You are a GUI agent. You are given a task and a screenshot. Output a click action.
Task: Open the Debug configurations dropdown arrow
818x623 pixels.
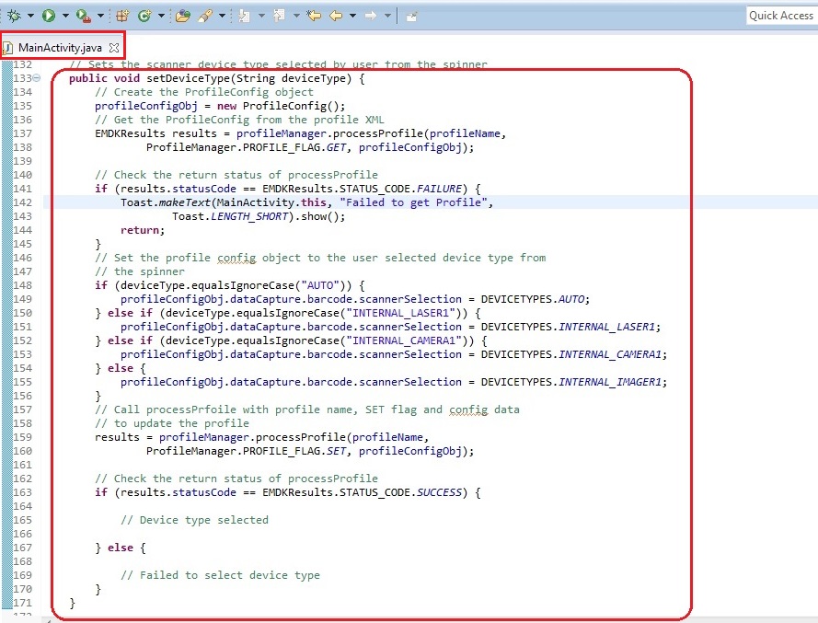point(30,16)
